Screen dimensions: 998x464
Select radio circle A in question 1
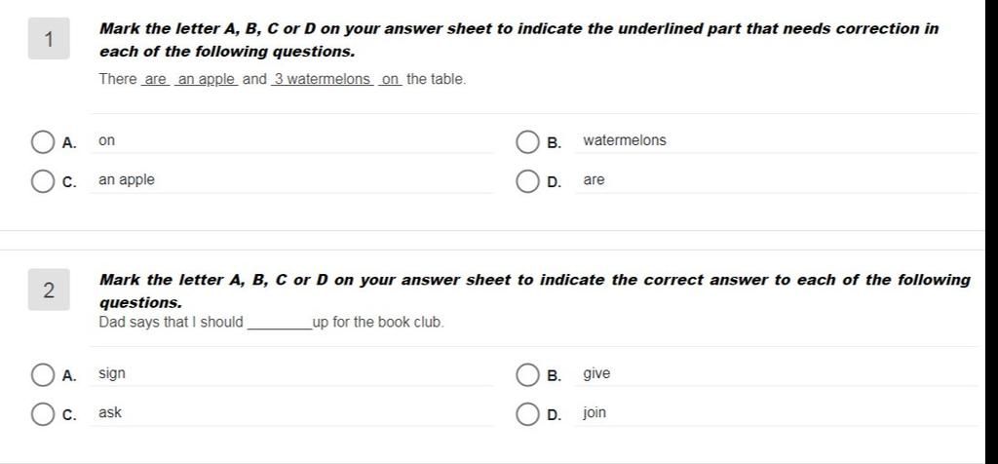43,142
